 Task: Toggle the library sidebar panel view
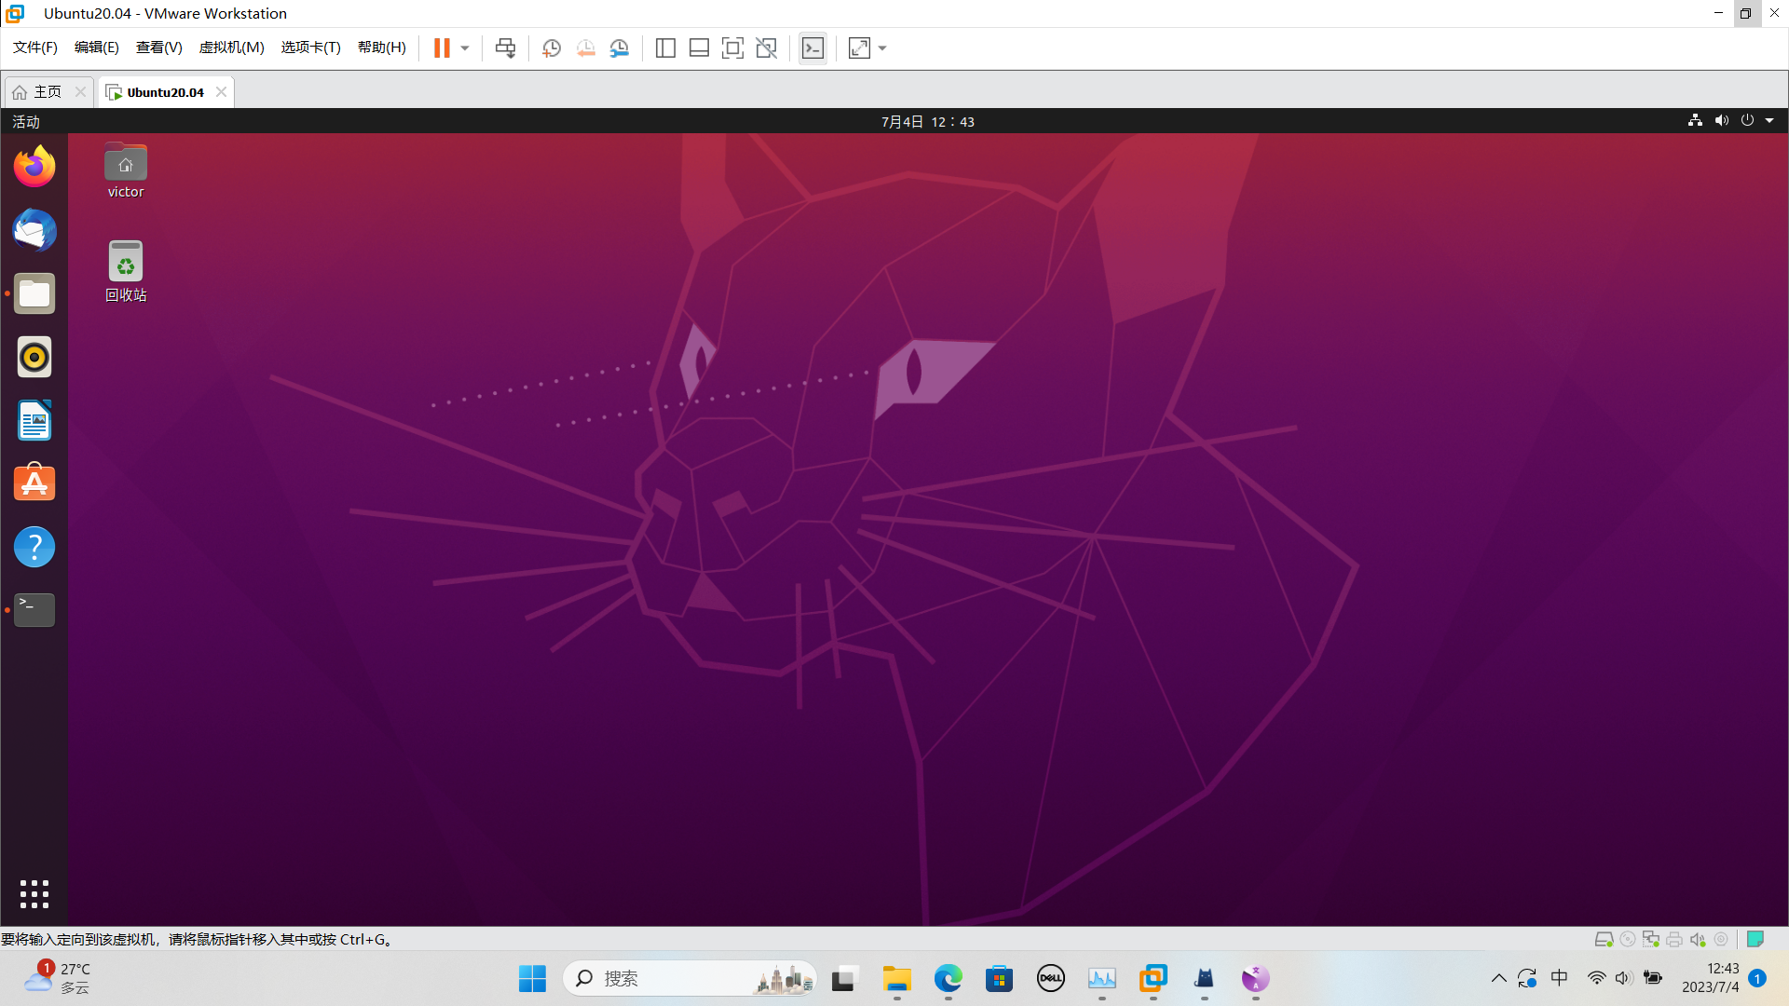coord(665,48)
